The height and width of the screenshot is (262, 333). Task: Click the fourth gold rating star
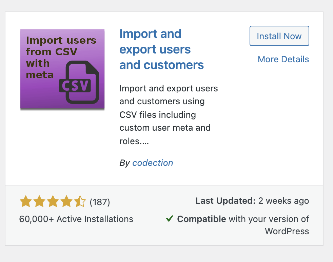click(66, 201)
